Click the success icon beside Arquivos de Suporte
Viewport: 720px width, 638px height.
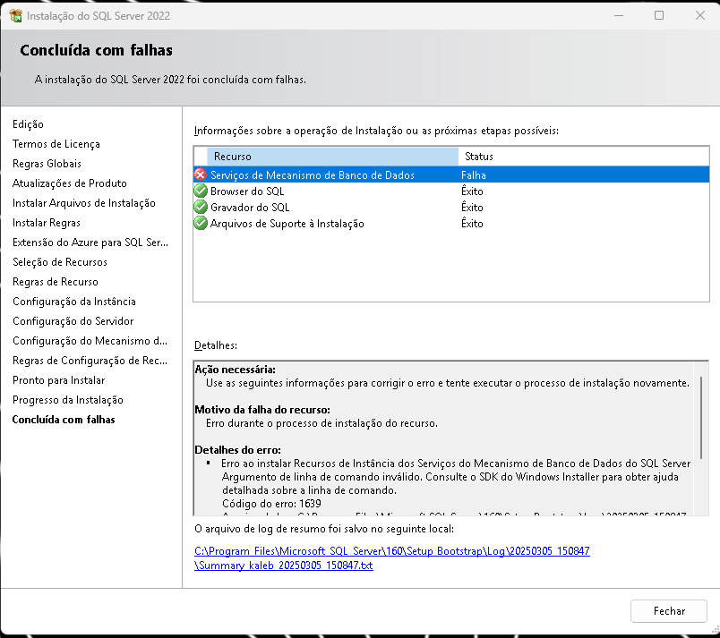point(201,224)
